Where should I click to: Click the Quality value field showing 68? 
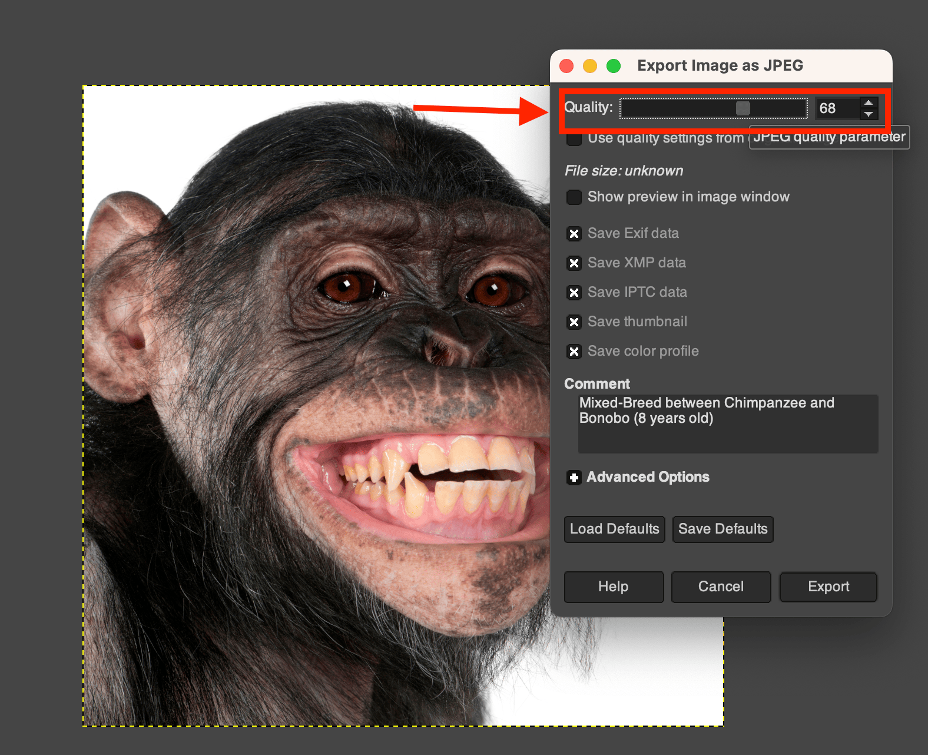837,108
